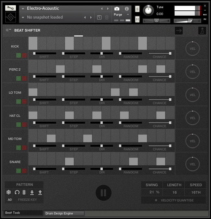
Task: Adjust the PERC 2 CHANCE slider
Action: 160,76
